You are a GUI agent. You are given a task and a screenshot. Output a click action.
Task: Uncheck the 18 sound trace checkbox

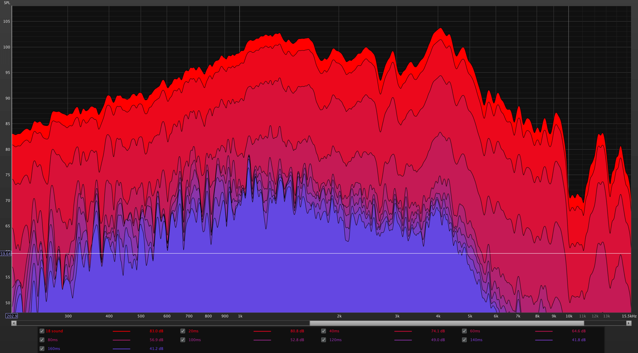coord(42,331)
